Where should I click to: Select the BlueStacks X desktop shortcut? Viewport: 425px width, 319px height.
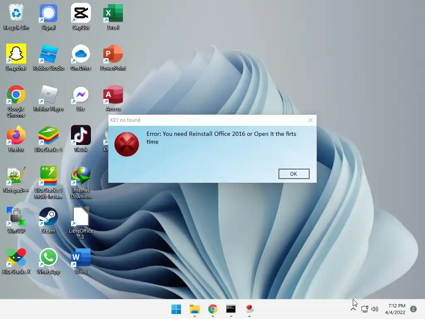16,261
